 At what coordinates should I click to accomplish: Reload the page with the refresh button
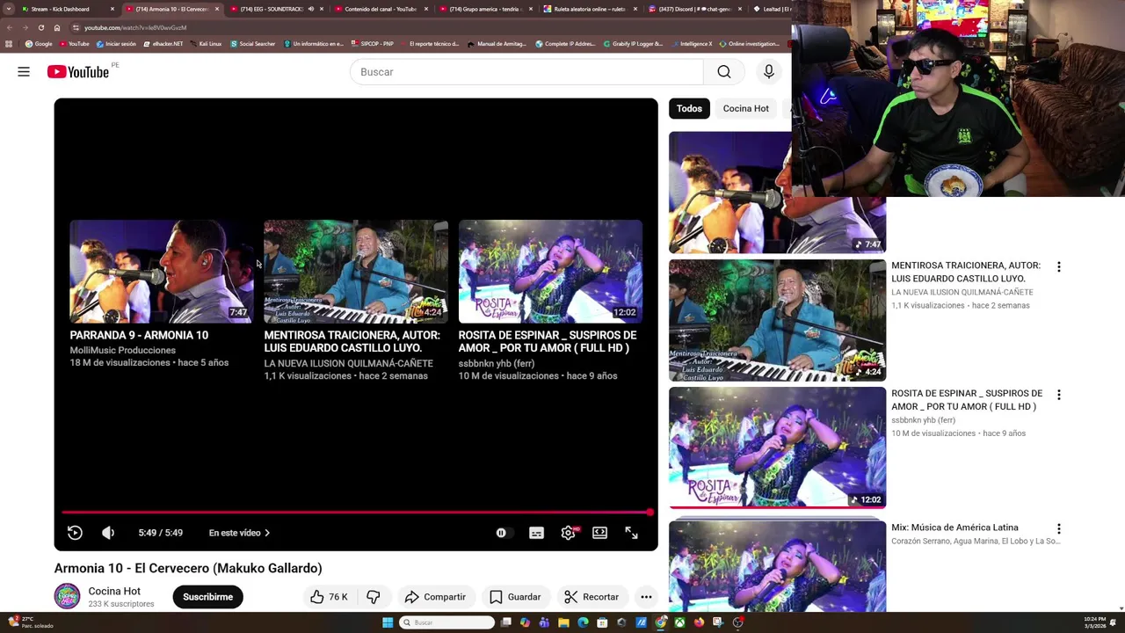click(x=40, y=27)
